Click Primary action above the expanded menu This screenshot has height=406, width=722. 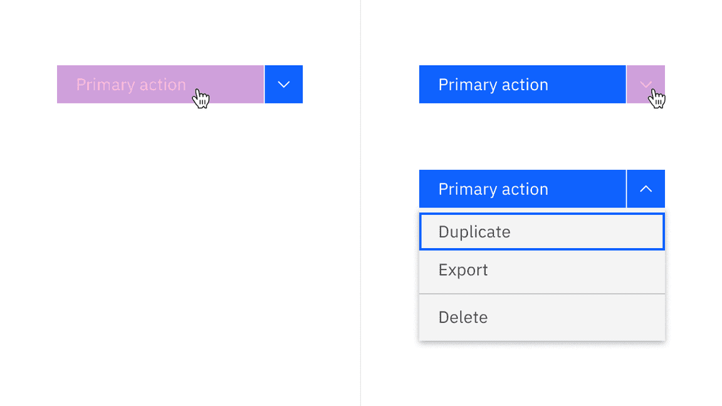point(522,189)
